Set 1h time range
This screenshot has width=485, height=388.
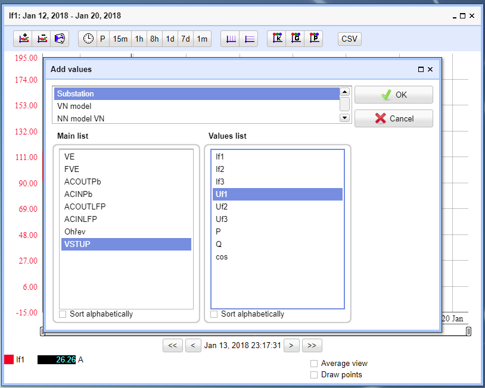coord(139,39)
